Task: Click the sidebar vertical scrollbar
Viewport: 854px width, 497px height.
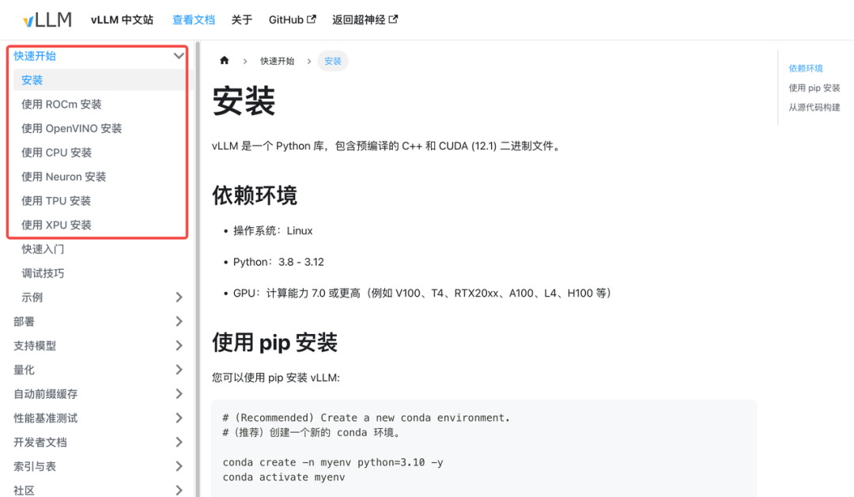Action: (198, 268)
